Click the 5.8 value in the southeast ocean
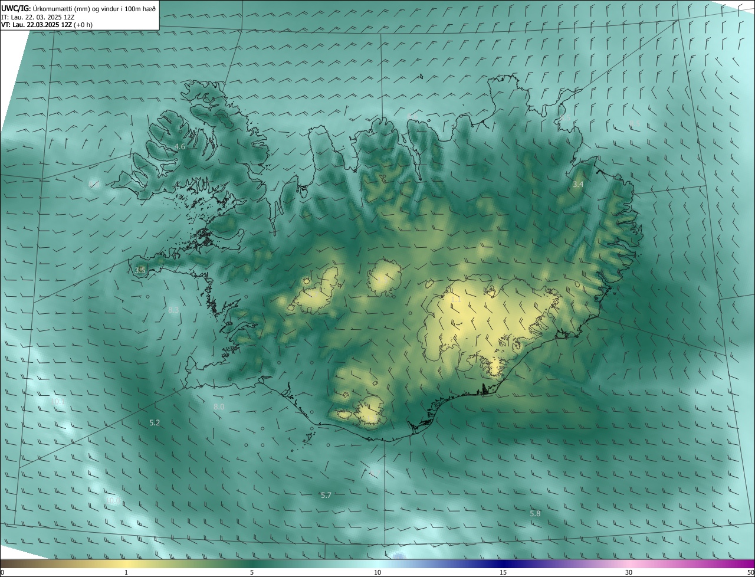 (x=535, y=514)
